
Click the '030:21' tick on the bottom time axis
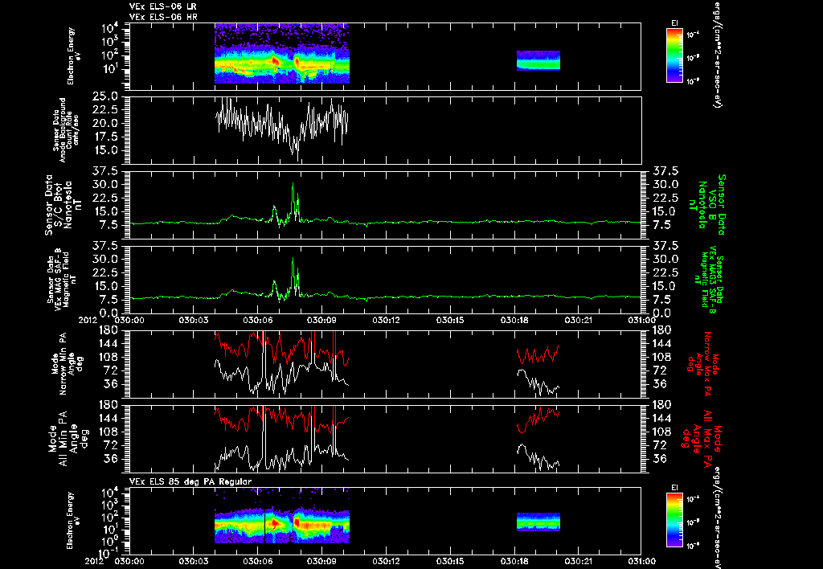(x=579, y=561)
